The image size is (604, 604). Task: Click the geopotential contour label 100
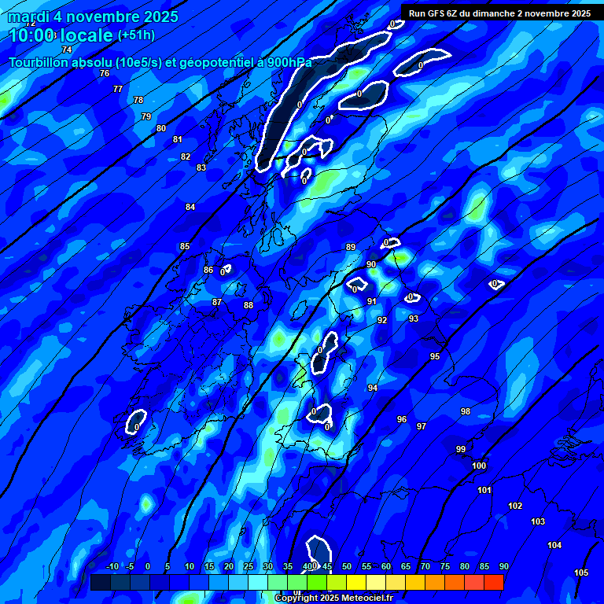(479, 466)
